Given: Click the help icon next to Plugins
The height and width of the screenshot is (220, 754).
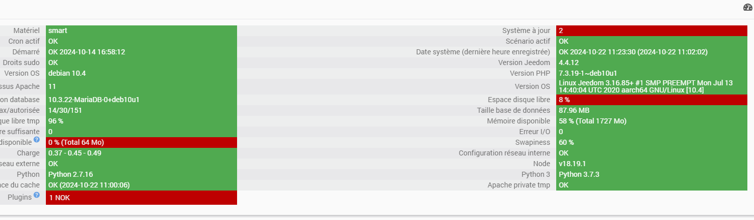Looking at the screenshot, I should (x=37, y=196).
